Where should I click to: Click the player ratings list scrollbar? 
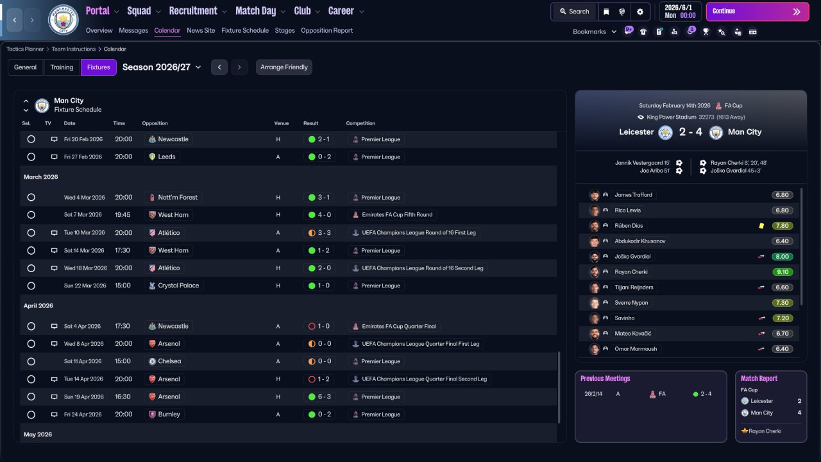click(802, 246)
